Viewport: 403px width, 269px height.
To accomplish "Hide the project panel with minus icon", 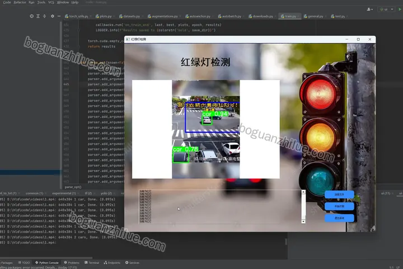I will [x=59, y=16].
